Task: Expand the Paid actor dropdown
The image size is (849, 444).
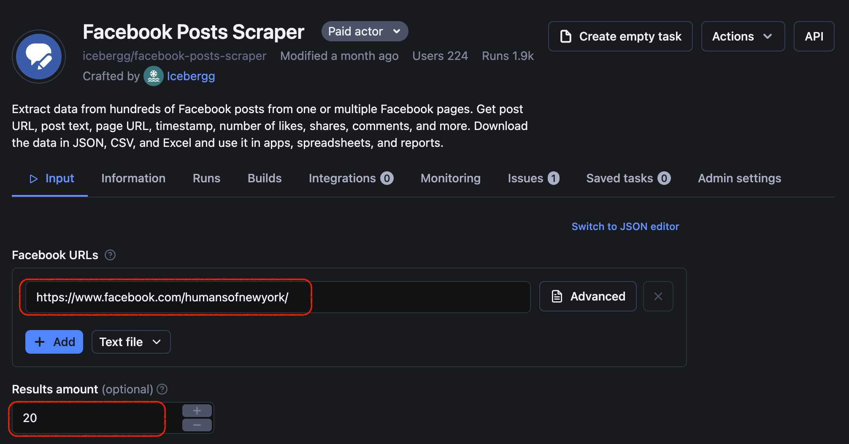Action: [x=365, y=31]
